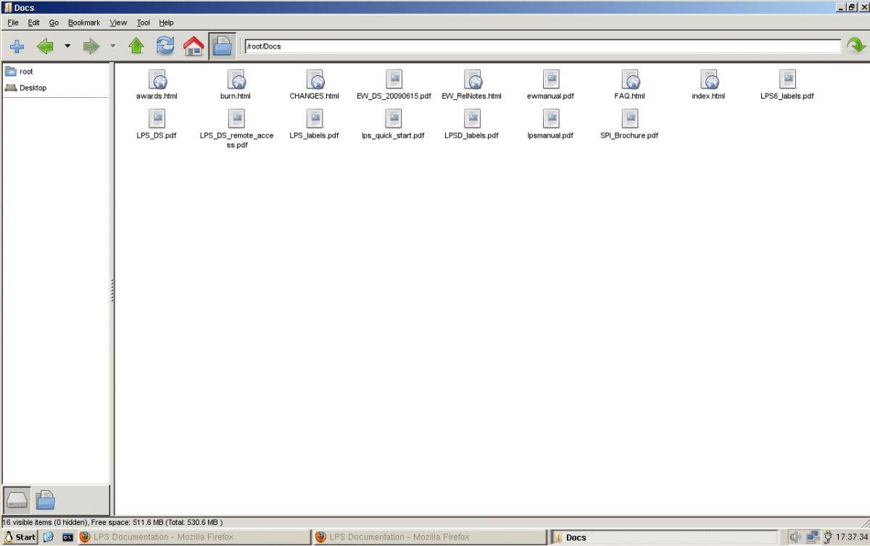870x546 pixels.
Task: Toggle the side pane toolbar button
Action: pos(222,46)
